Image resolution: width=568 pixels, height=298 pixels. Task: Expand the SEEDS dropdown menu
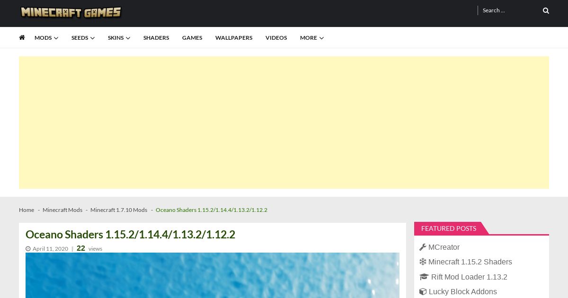83,38
